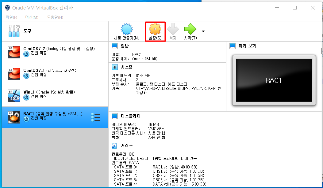Viewport: 323px width, 188px height.
Task: Select the Win_1 2019 machine icon
Action: point(14,96)
